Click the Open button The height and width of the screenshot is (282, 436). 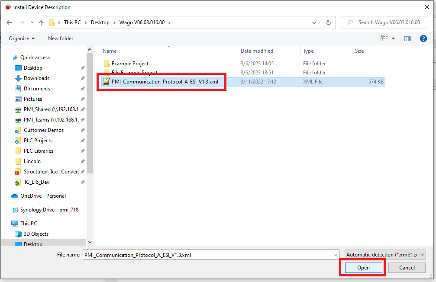363,268
